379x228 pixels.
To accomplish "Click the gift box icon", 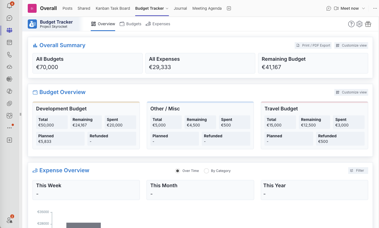I will click(x=368, y=24).
